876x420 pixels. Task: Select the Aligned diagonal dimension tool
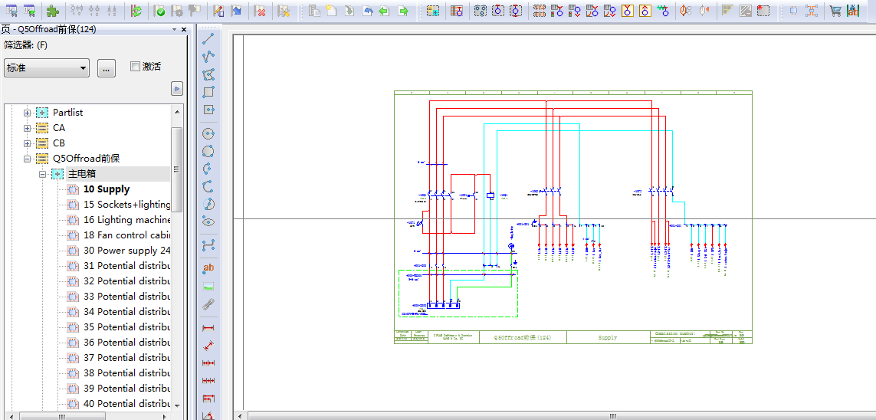coord(208,345)
